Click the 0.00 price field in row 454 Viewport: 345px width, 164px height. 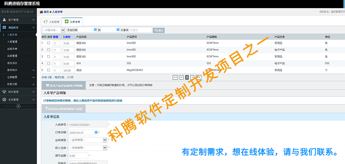click(x=68, y=64)
